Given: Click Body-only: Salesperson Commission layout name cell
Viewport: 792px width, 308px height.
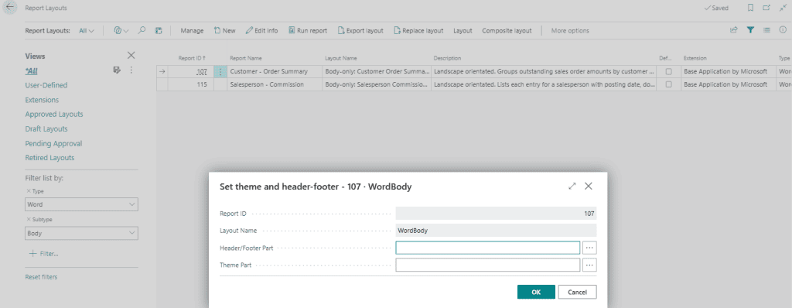Looking at the screenshot, I should 377,85.
